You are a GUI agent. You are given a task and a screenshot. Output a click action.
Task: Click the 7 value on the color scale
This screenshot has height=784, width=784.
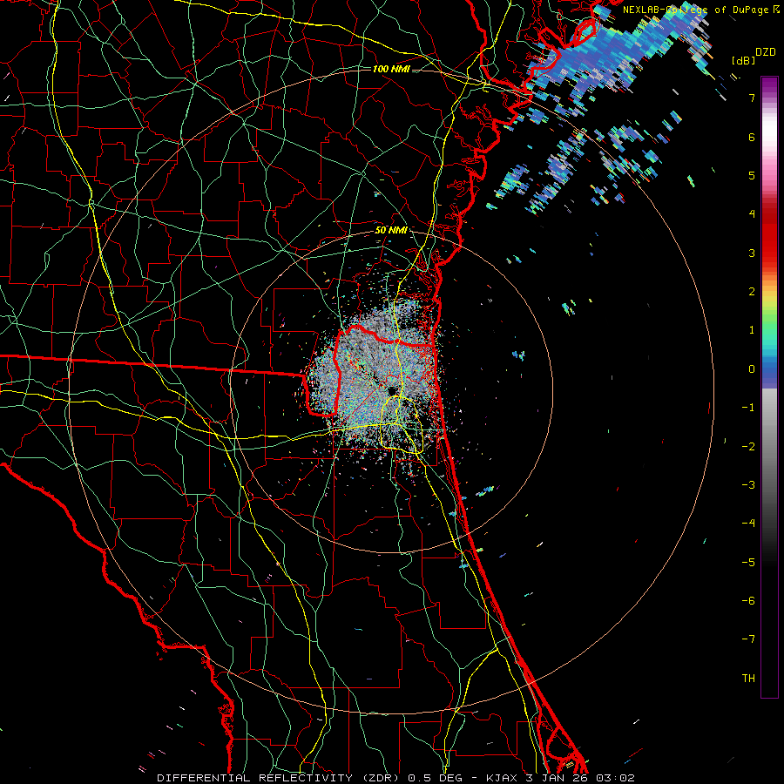click(x=752, y=98)
